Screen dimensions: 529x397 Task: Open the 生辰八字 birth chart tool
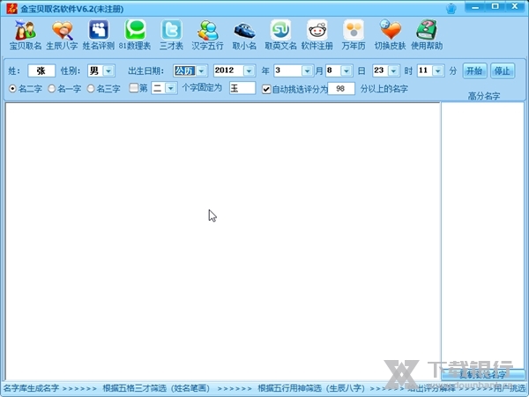tap(62, 35)
